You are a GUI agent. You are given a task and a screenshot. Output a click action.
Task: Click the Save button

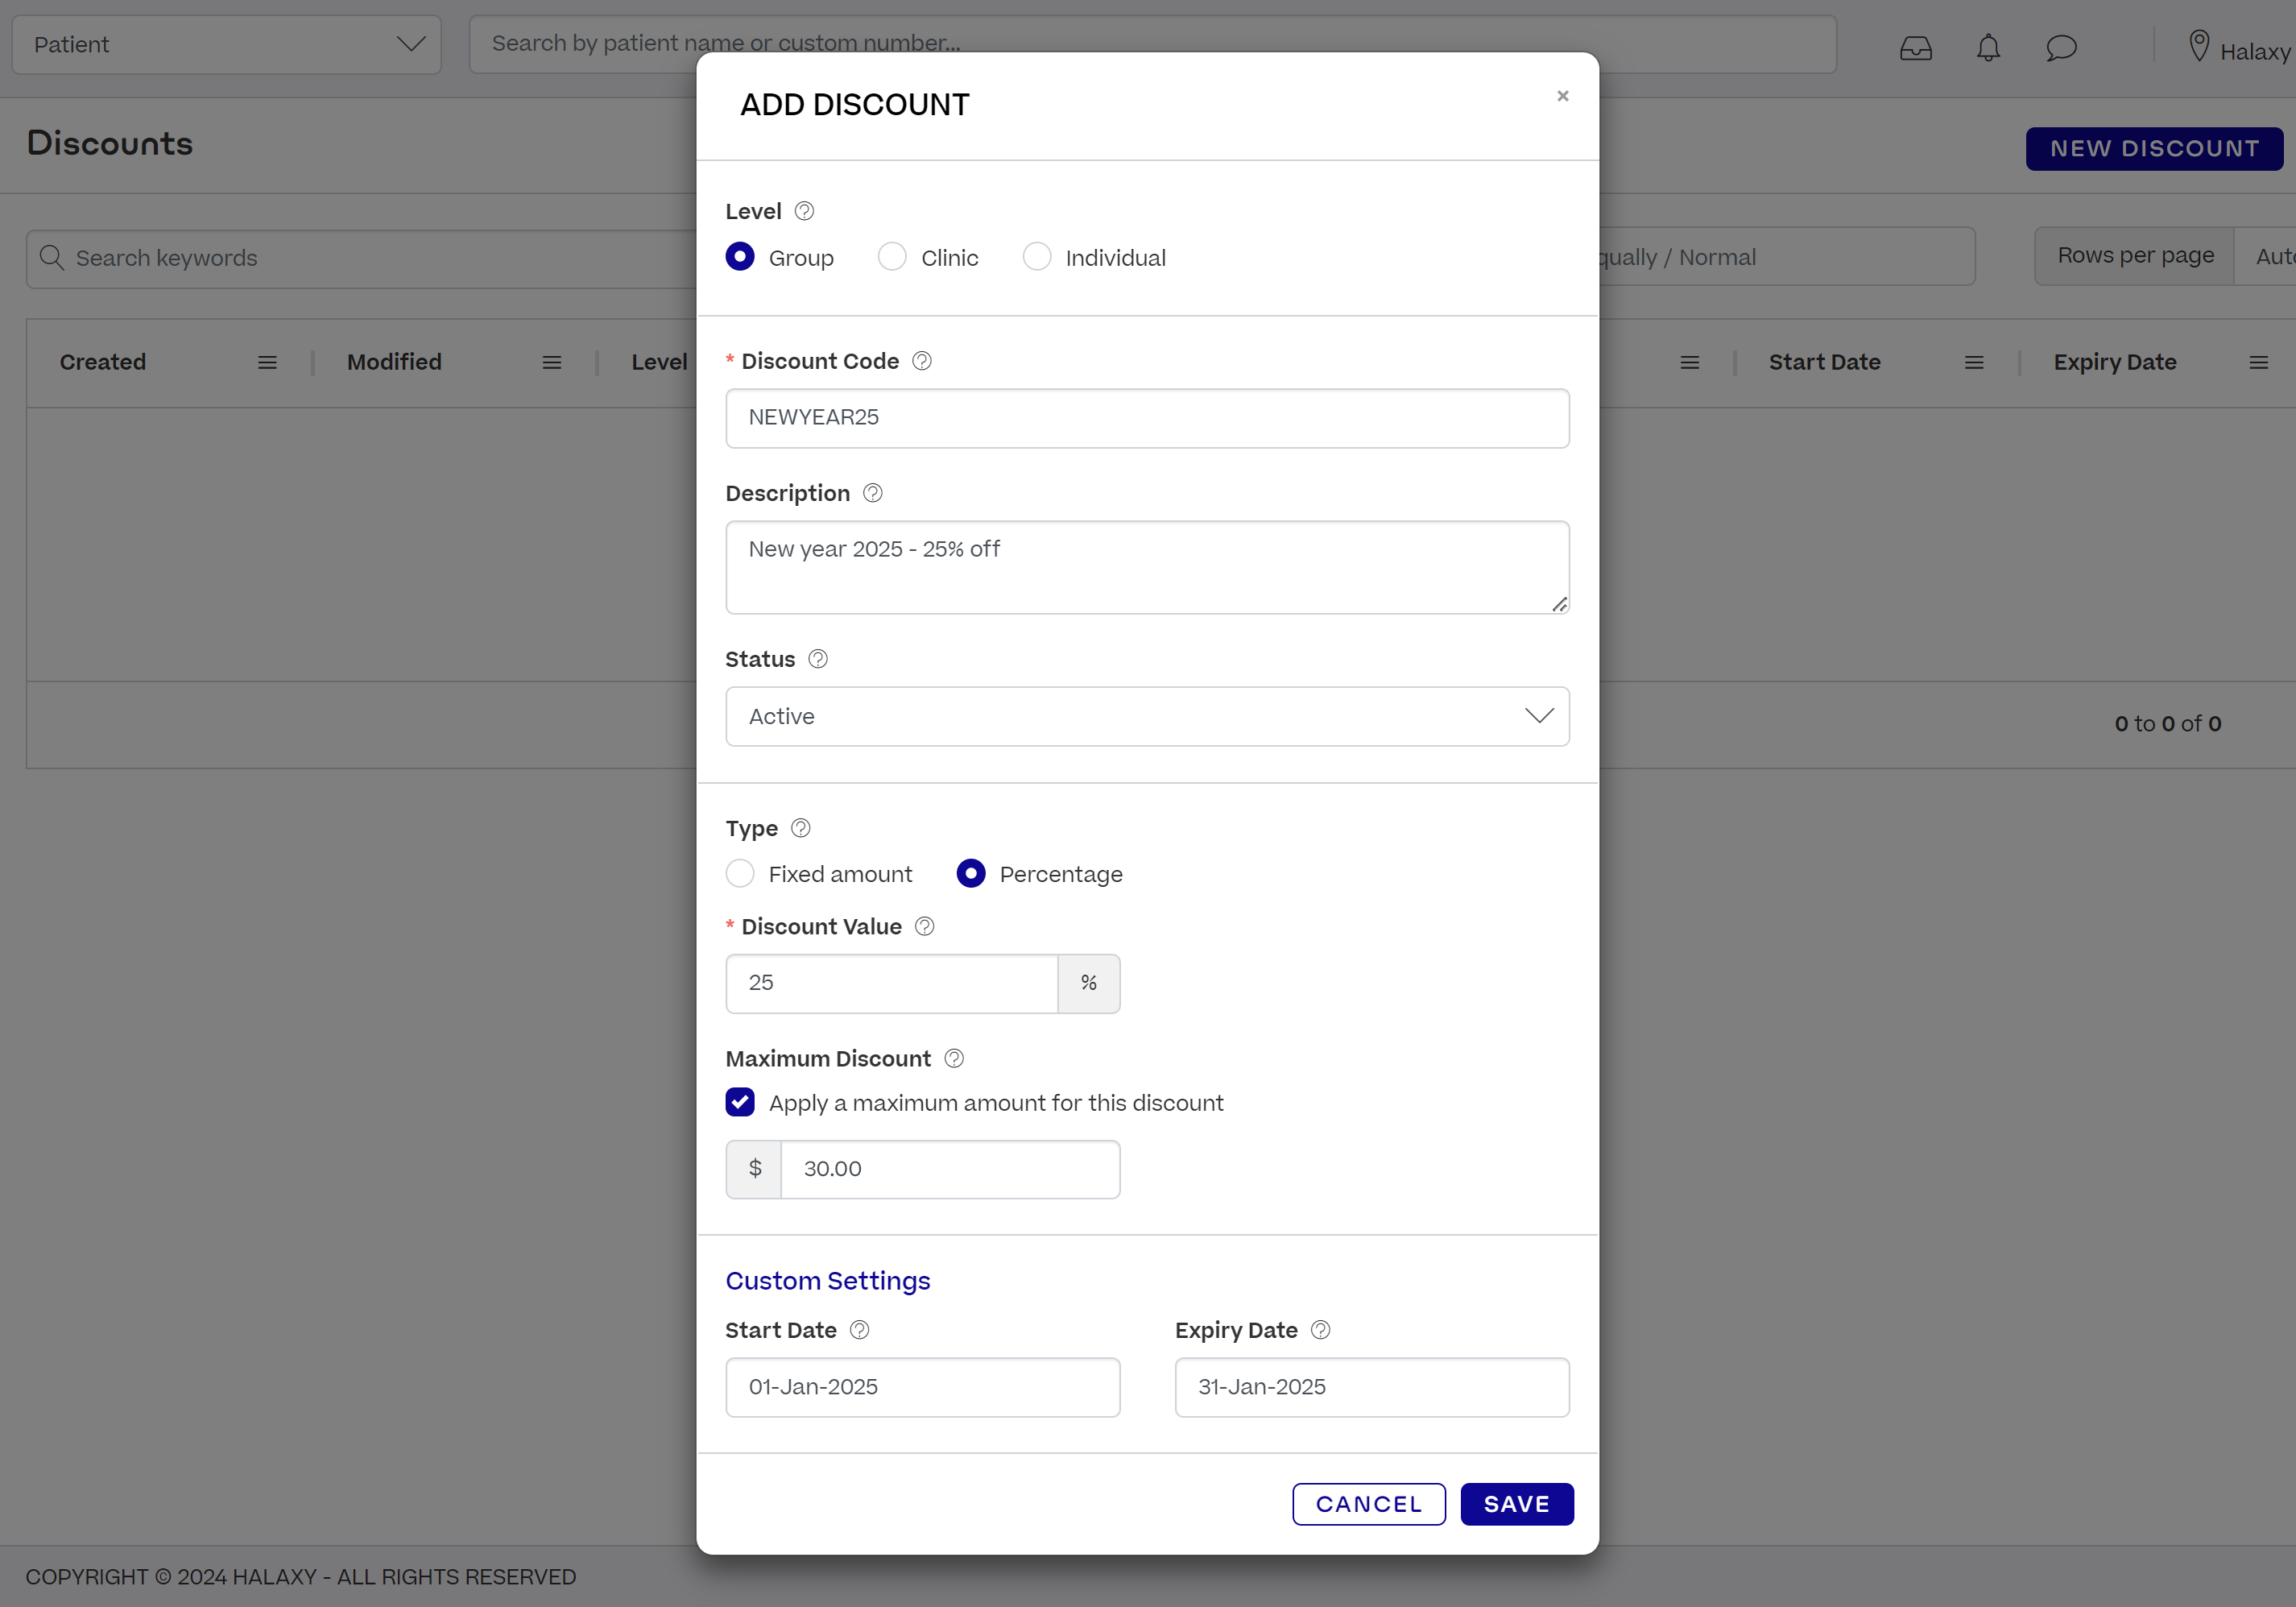[x=1517, y=1504]
